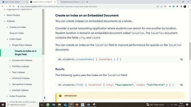This screenshot has height=107, width=191.
Task: Go to the browser home page
Action: 14,7
